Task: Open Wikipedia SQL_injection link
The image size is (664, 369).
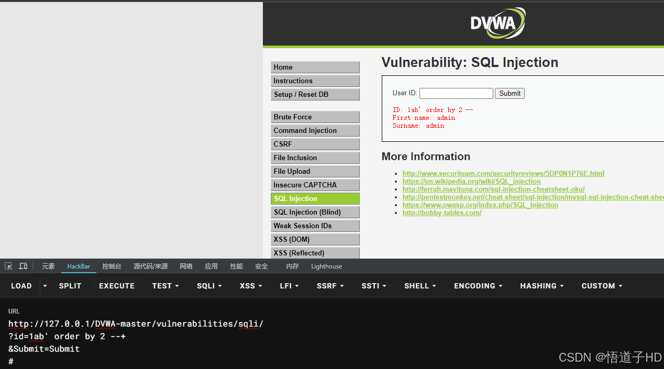Action: pyautogui.click(x=471, y=181)
